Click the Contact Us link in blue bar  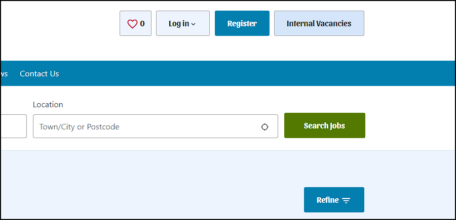pos(39,74)
